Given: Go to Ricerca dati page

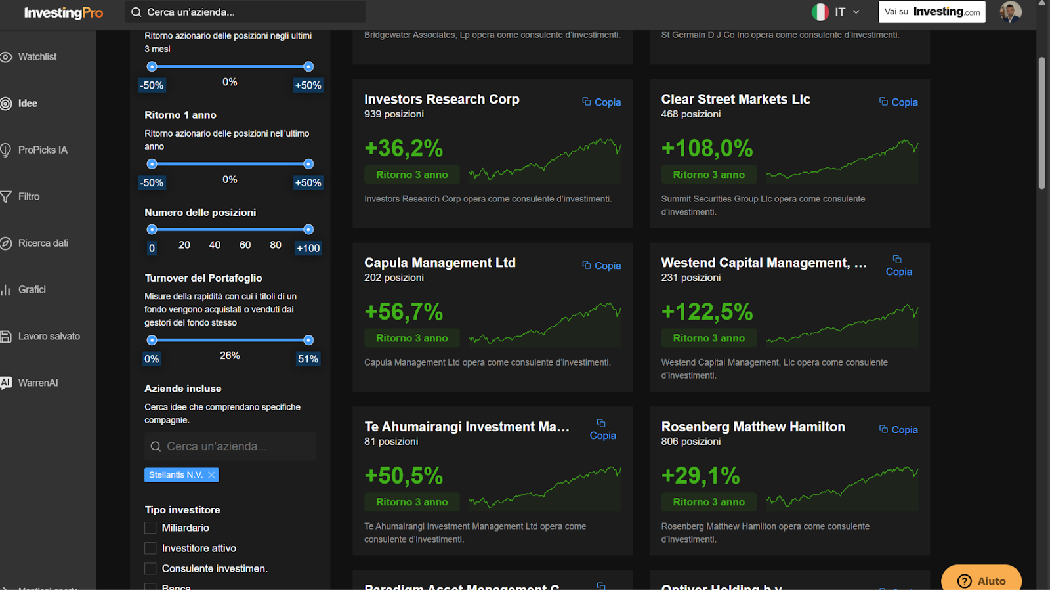Looking at the screenshot, I should tap(43, 243).
